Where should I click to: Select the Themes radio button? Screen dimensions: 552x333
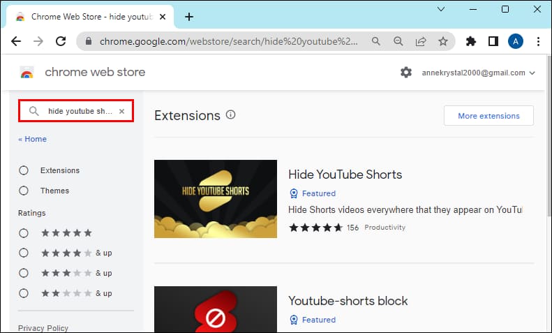coord(24,191)
